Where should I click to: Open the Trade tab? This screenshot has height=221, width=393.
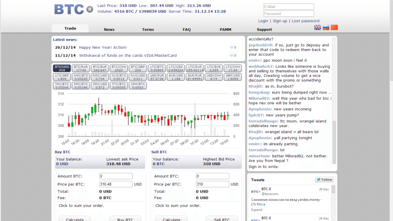tap(70, 29)
